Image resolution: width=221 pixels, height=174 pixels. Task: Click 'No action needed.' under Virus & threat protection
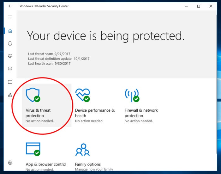(x=39, y=121)
